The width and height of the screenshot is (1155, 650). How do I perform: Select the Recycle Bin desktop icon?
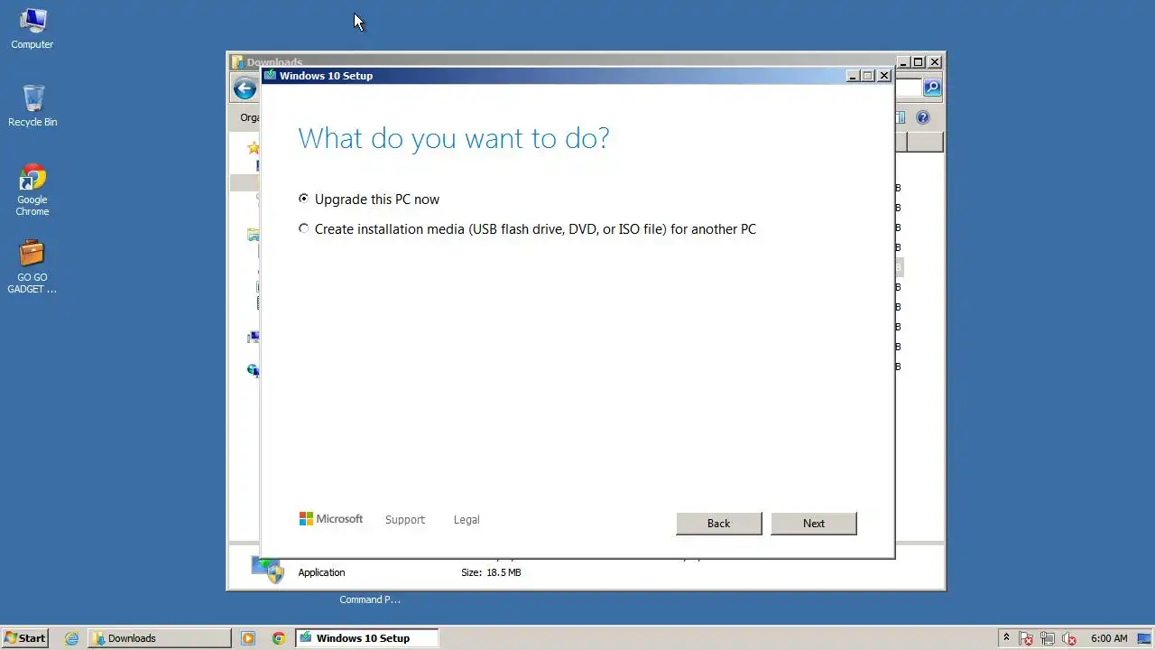click(x=32, y=106)
